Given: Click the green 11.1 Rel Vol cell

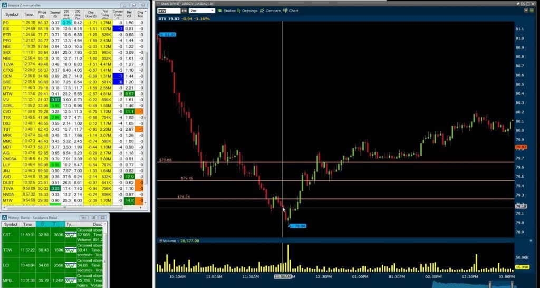Looking at the screenshot, I should 130,112.
